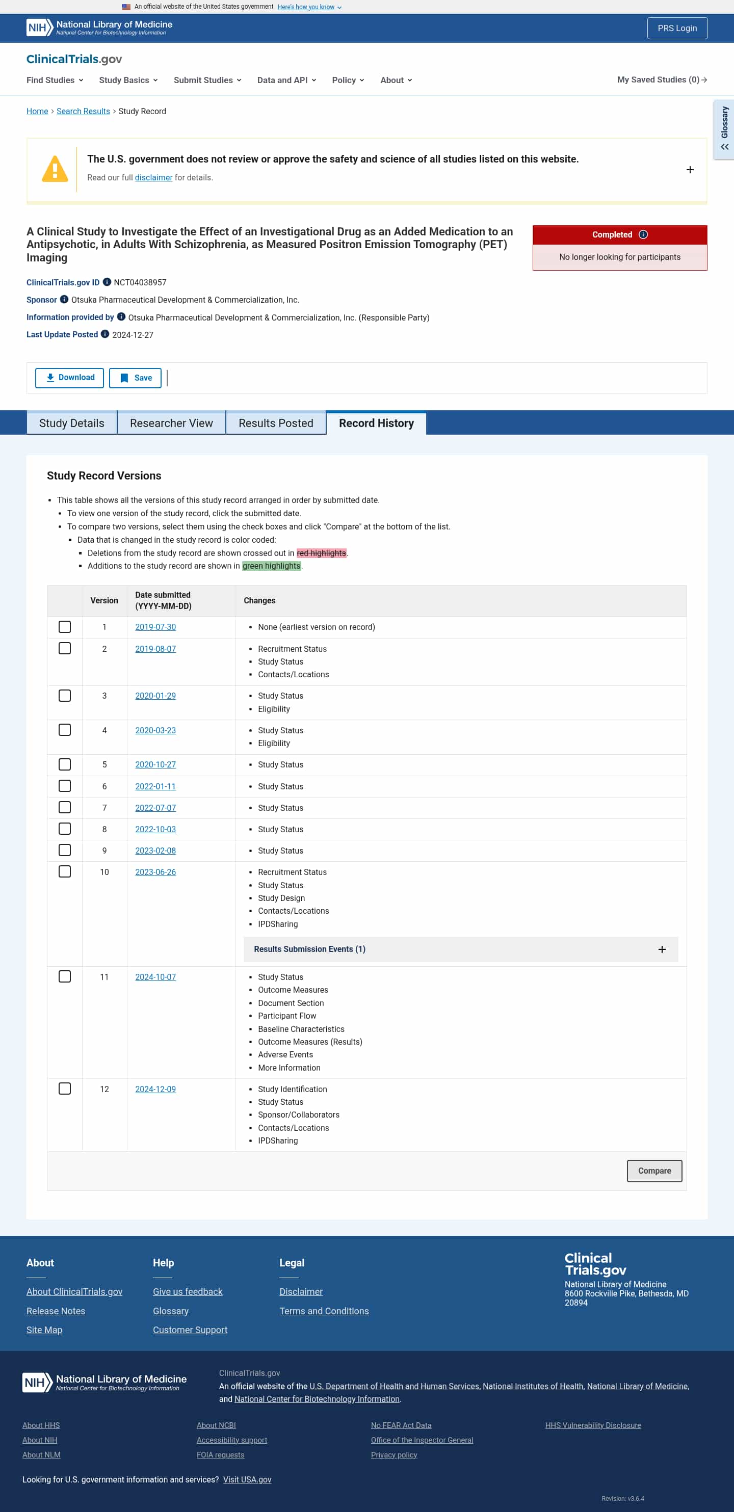The image size is (734, 1512).
Task: Click Give us feedback link
Action: click(x=188, y=1292)
